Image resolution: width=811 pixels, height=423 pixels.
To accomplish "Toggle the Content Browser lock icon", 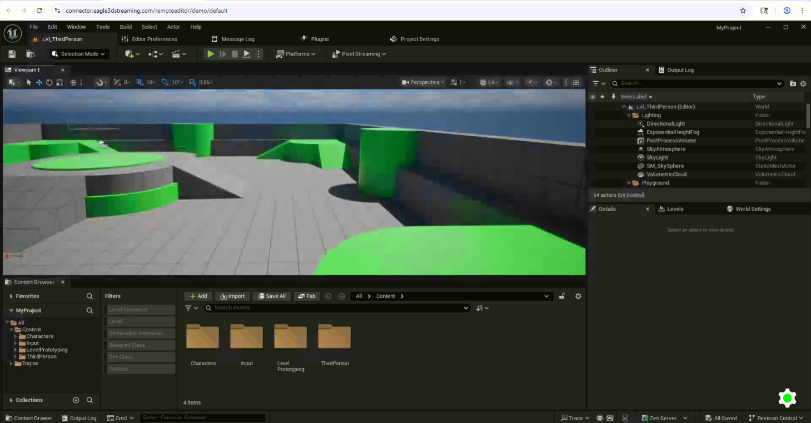I will tap(562, 296).
